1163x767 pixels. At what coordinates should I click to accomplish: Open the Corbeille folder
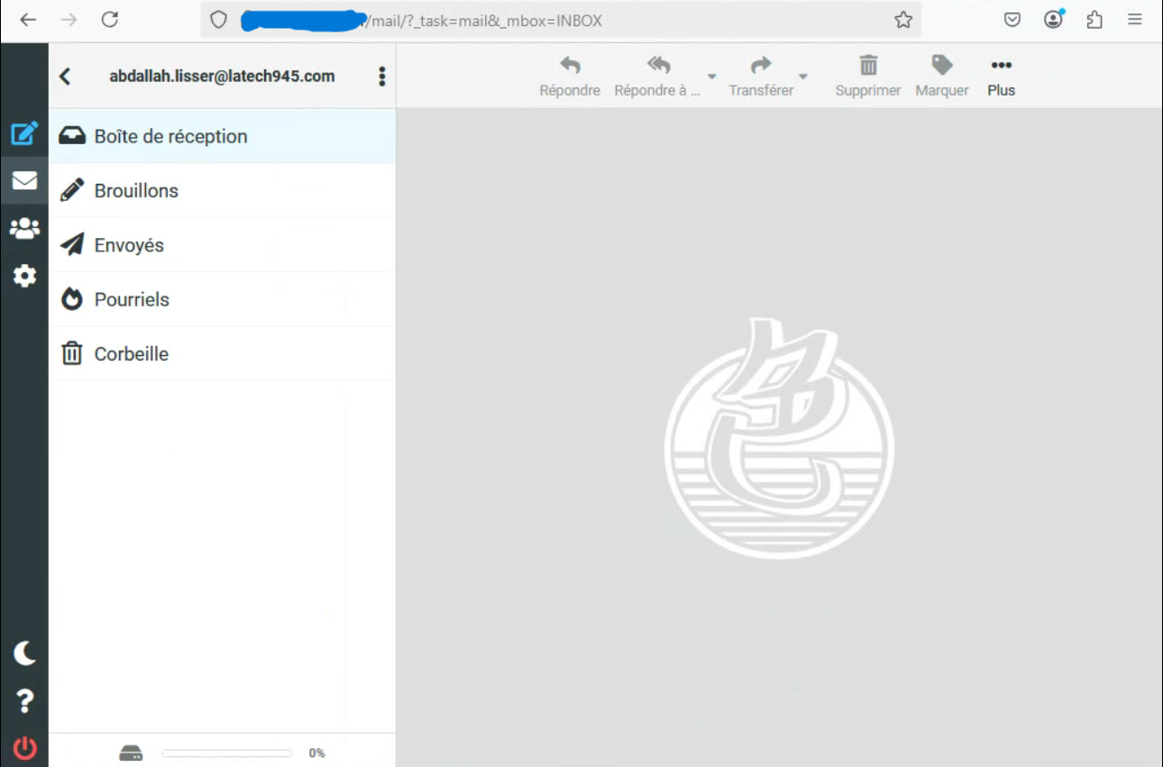[x=222, y=353]
